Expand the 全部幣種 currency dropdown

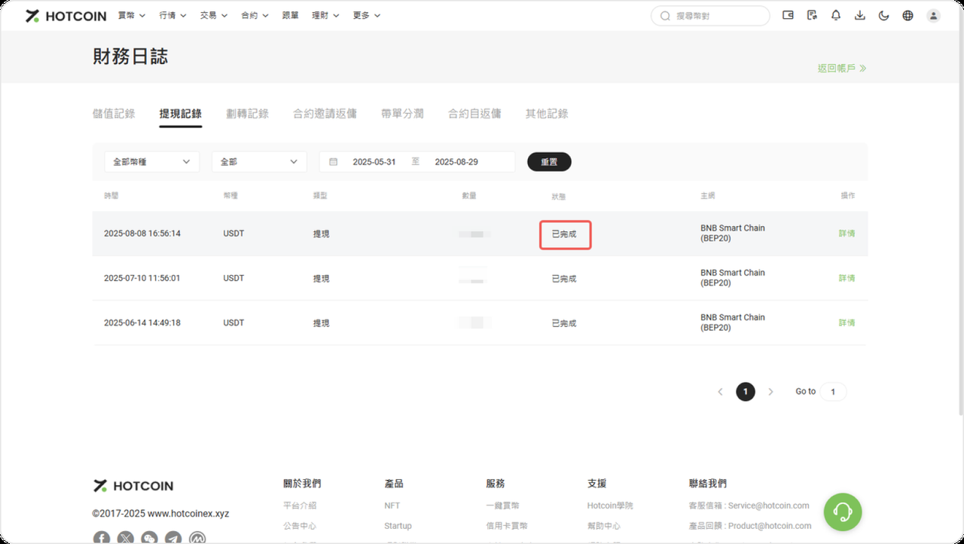pos(151,162)
